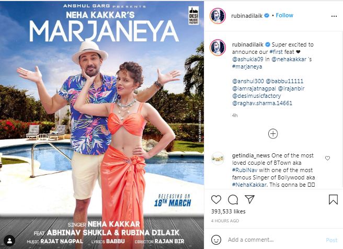Open the @ashukla09 mention
Image resolution: width=343 pixels, height=249 pixels.
point(248,59)
